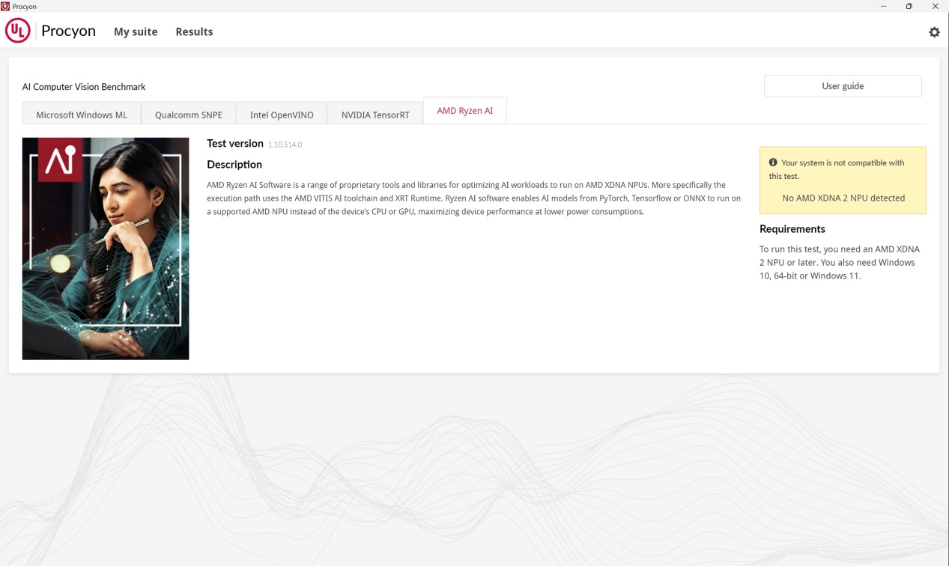
Task: Click version number 1.10.514.0
Action: 285,144
